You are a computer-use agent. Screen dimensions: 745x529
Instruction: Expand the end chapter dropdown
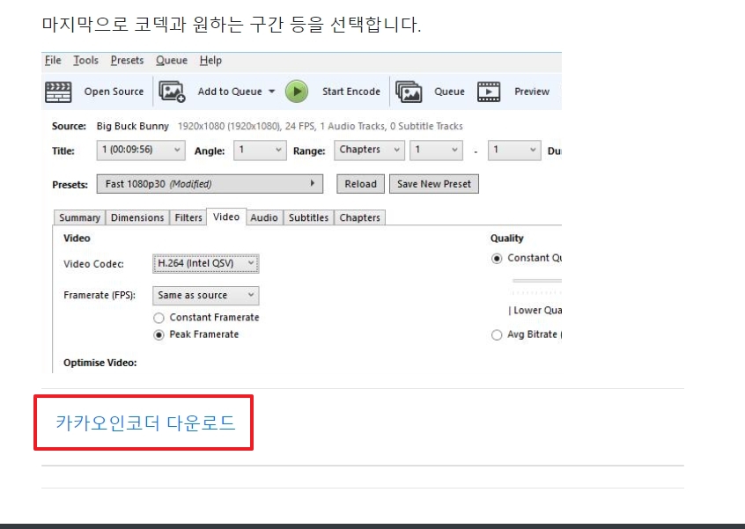[514, 150]
